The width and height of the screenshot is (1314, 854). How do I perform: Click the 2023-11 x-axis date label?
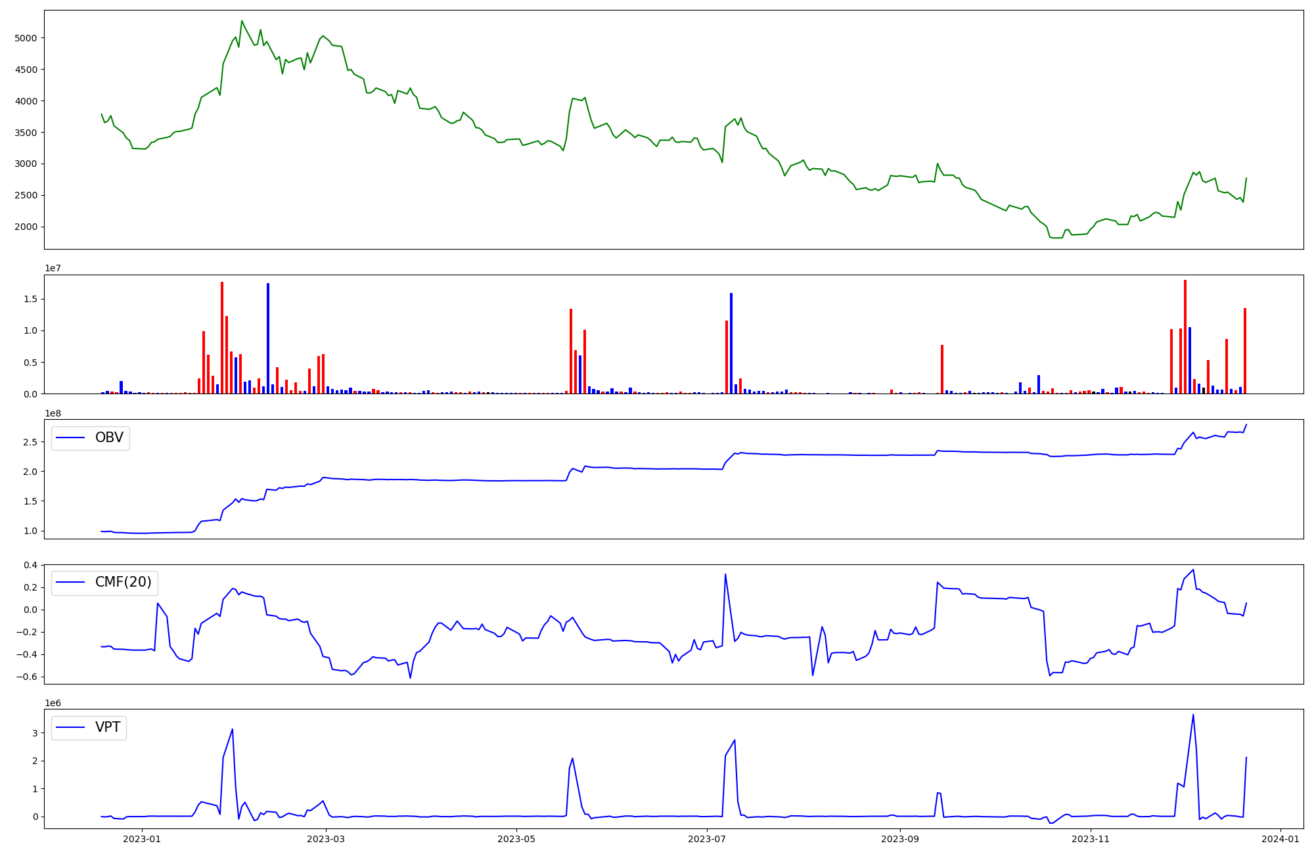1091,839
